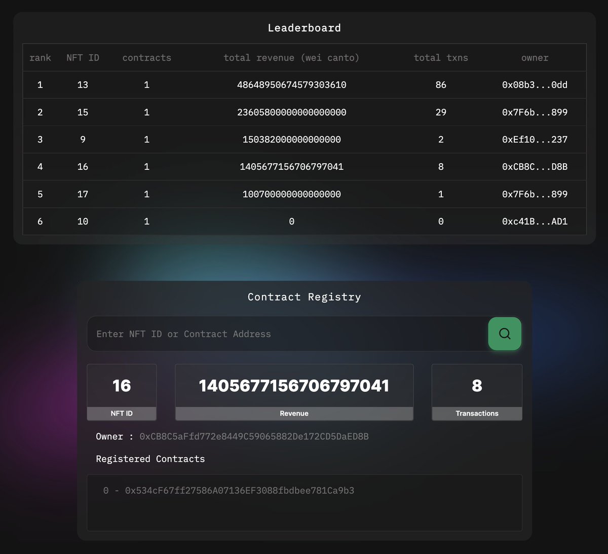Click the NFT ID 16 stat card
Viewport: 608px width, 554px height.
(x=122, y=392)
